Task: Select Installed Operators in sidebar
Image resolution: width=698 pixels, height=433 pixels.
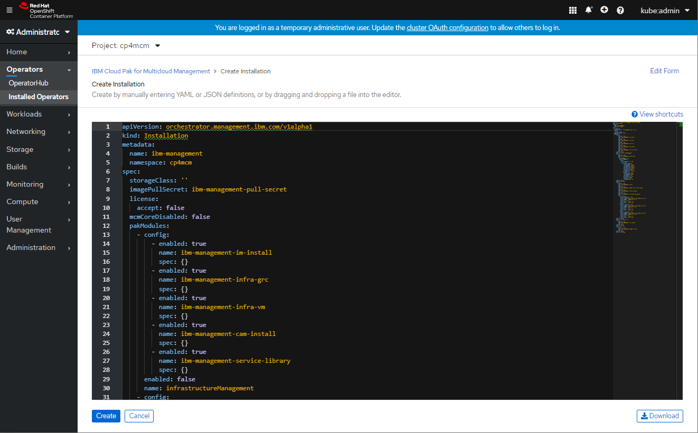Action: [x=39, y=97]
